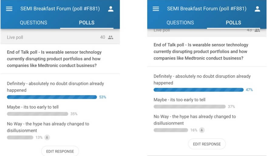Tap profile icon in right screen header
The width and height of the screenshot is (268, 156).
(x=257, y=9)
